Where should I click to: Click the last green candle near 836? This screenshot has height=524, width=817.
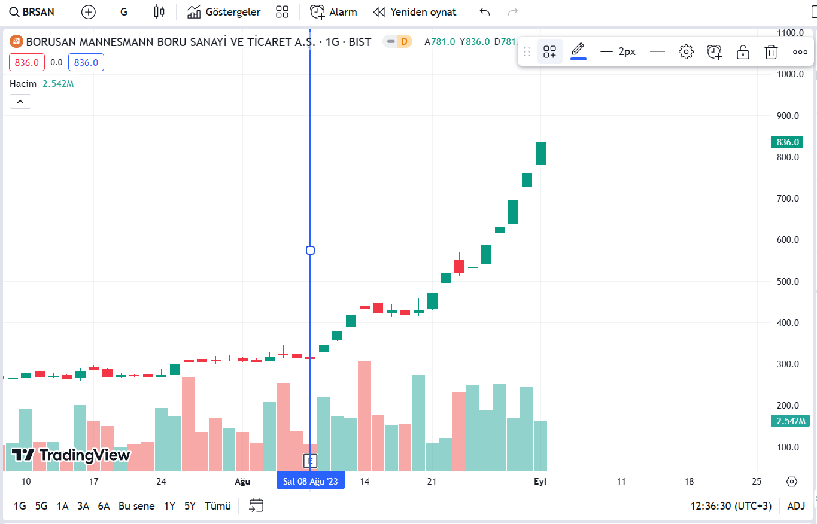(x=540, y=153)
